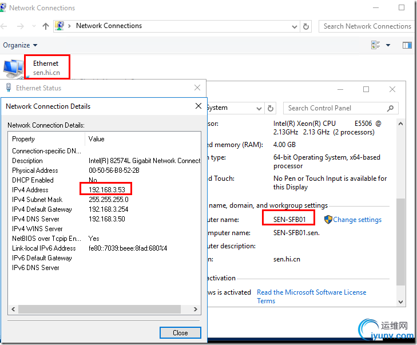Select the DHCP Enabled property row
The image size is (417, 345).
pos(105,180)
